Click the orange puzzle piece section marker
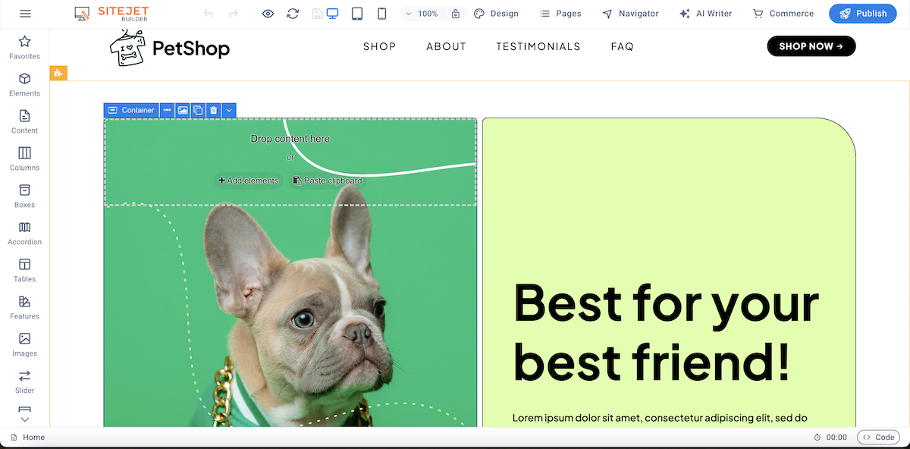This screenshot has height=449, width=910. 58,73
